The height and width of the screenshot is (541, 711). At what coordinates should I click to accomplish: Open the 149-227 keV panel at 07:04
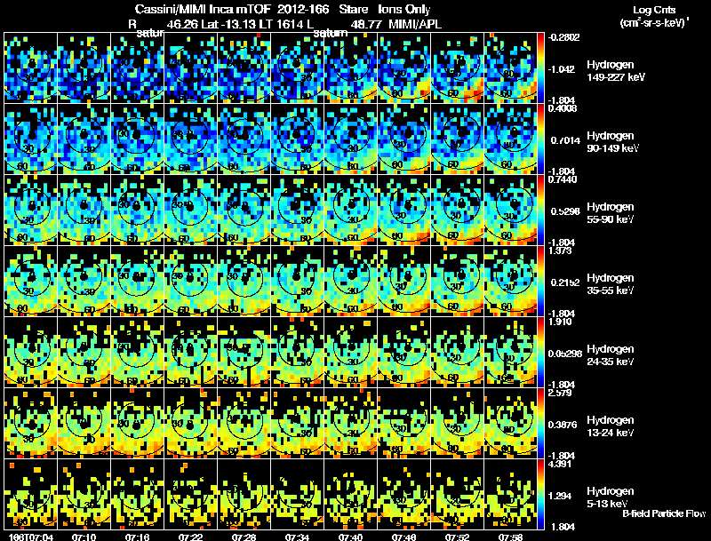[x=30, y=68]
